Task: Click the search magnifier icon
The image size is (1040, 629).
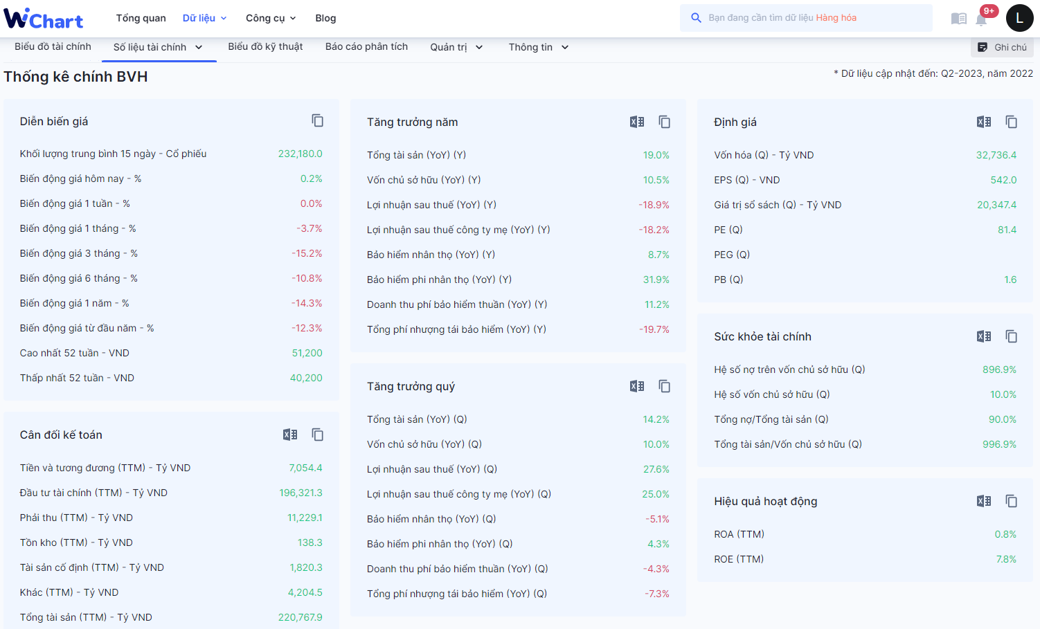Action: pos(696,18)
